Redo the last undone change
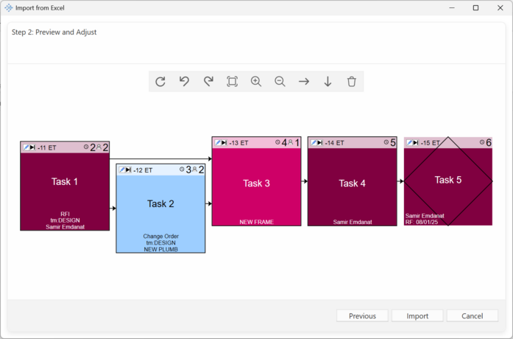 pos(208,82)
